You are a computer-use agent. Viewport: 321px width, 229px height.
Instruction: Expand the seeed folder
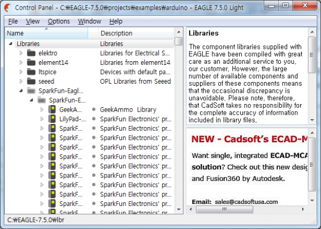tap(21, 82)
